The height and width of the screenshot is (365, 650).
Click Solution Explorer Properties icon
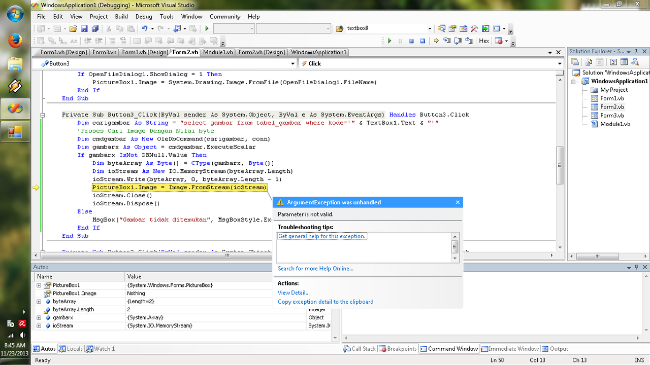[575, 62]
